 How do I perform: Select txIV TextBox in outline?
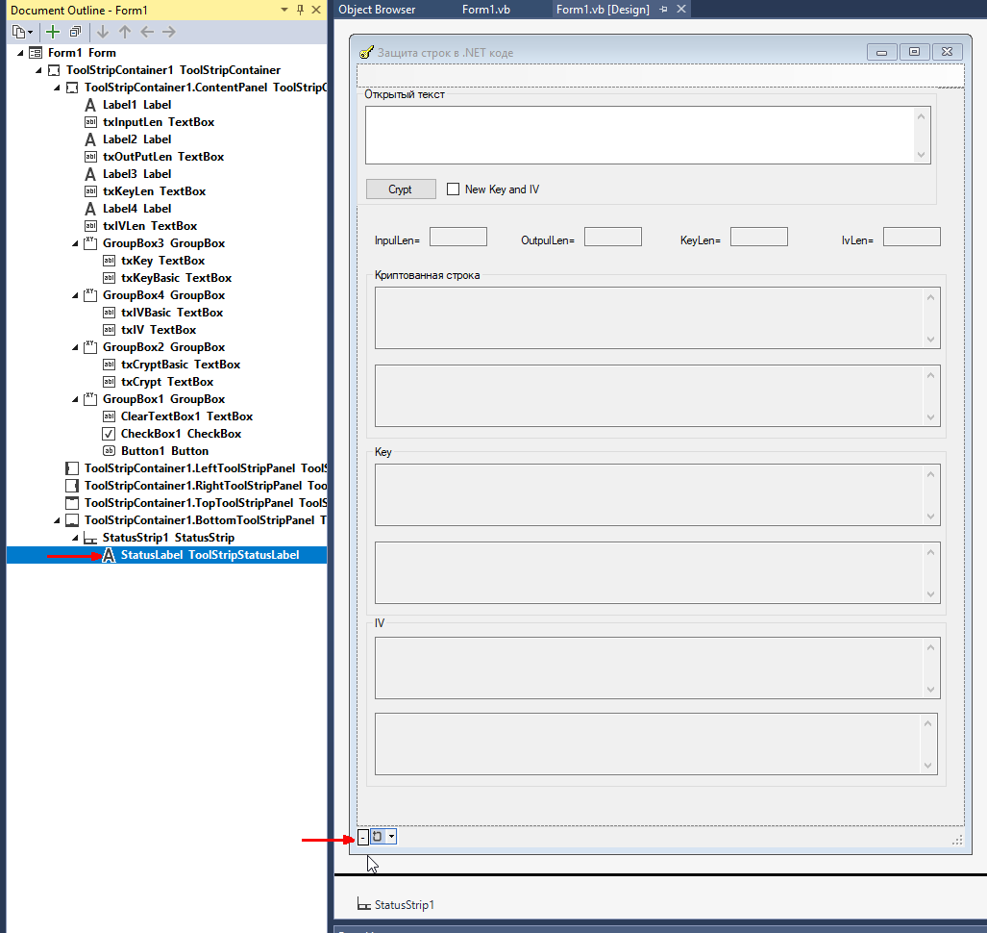coord(158,330)
